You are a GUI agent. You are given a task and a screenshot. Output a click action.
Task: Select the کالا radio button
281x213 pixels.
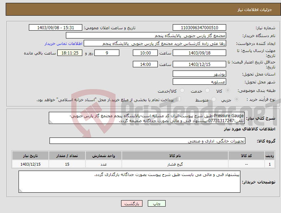coord(228,90)
